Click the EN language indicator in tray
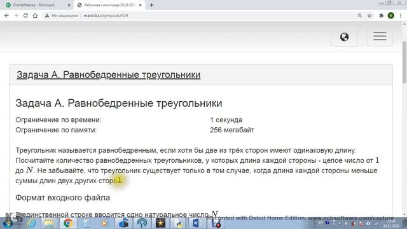 (x=321, y=223)
